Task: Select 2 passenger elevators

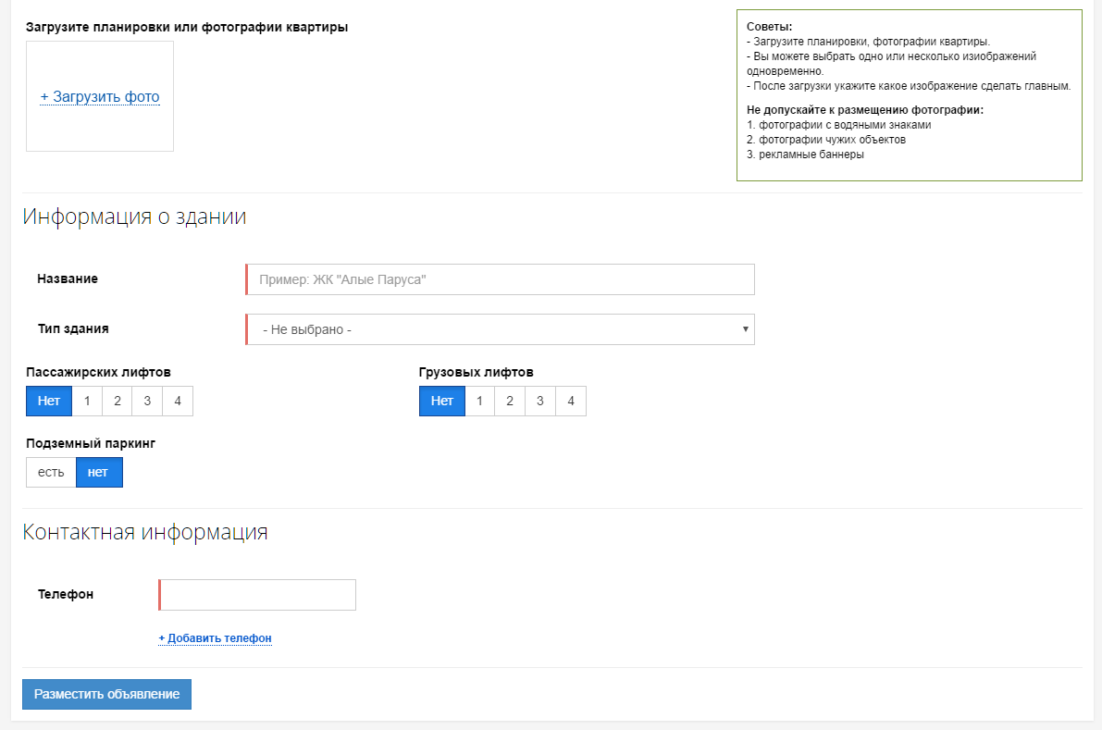Action: pos(118,402)
